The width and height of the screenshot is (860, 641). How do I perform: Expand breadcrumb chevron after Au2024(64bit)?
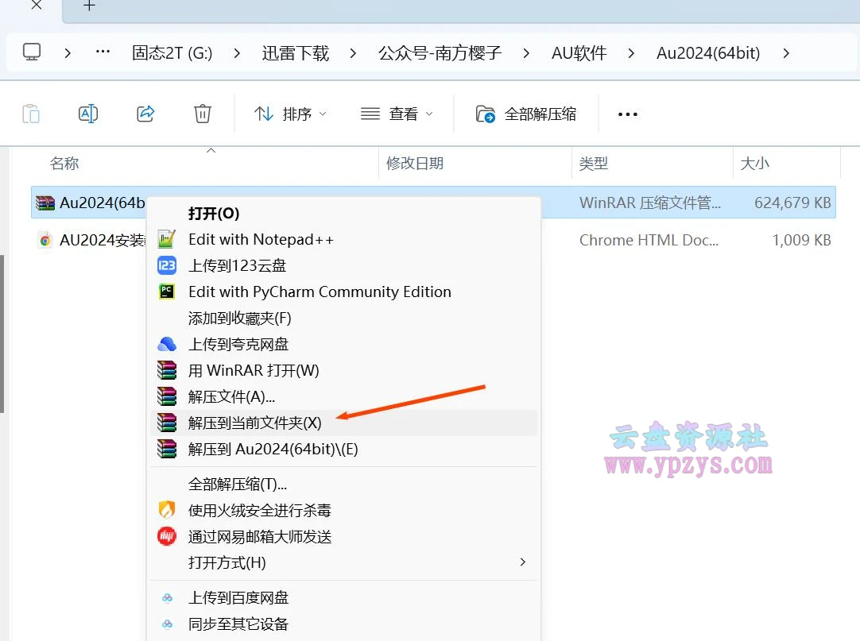coord(786,53)
